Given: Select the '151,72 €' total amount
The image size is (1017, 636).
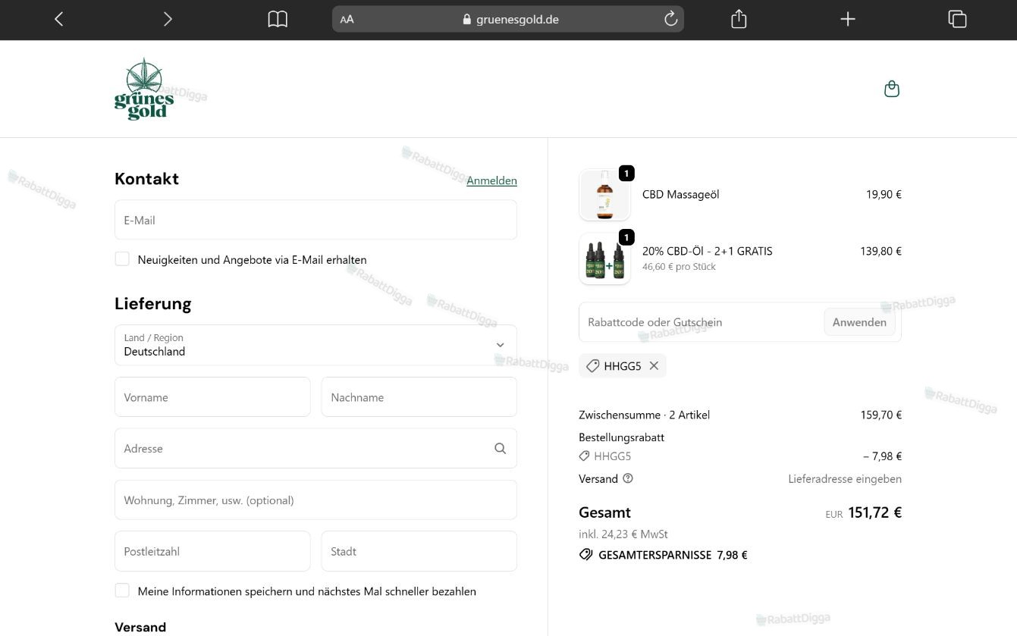Looking at the screenshot, I should pyautogui.click(x=874, y=512).
